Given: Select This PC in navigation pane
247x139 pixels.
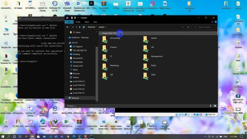Looking at the screenshot, I should 73,43.
